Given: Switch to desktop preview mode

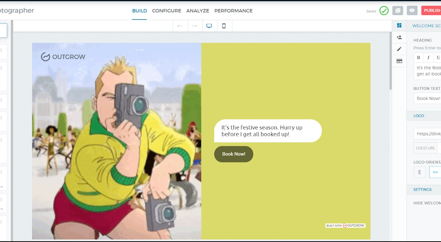Looking at the screenshot, I should [x=209, y=26].
